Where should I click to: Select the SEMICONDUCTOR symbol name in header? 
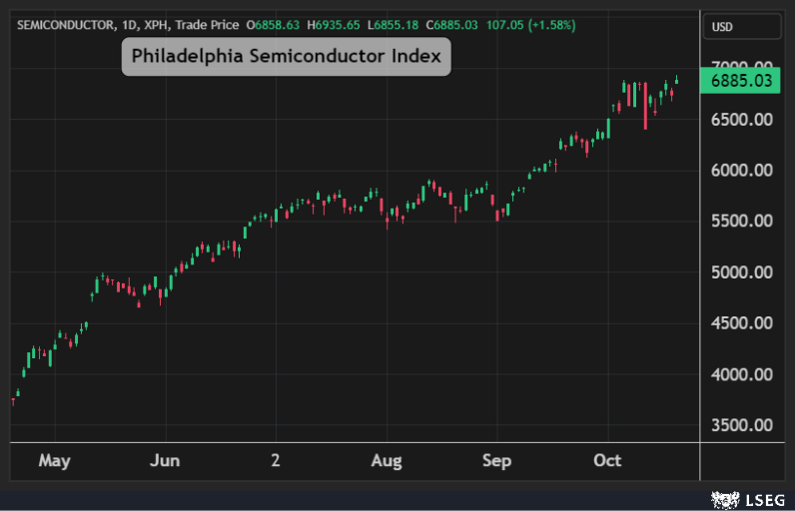(62, 24)
